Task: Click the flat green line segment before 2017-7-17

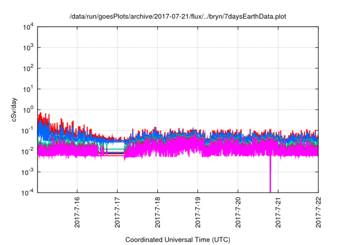Action: [111, 149]
